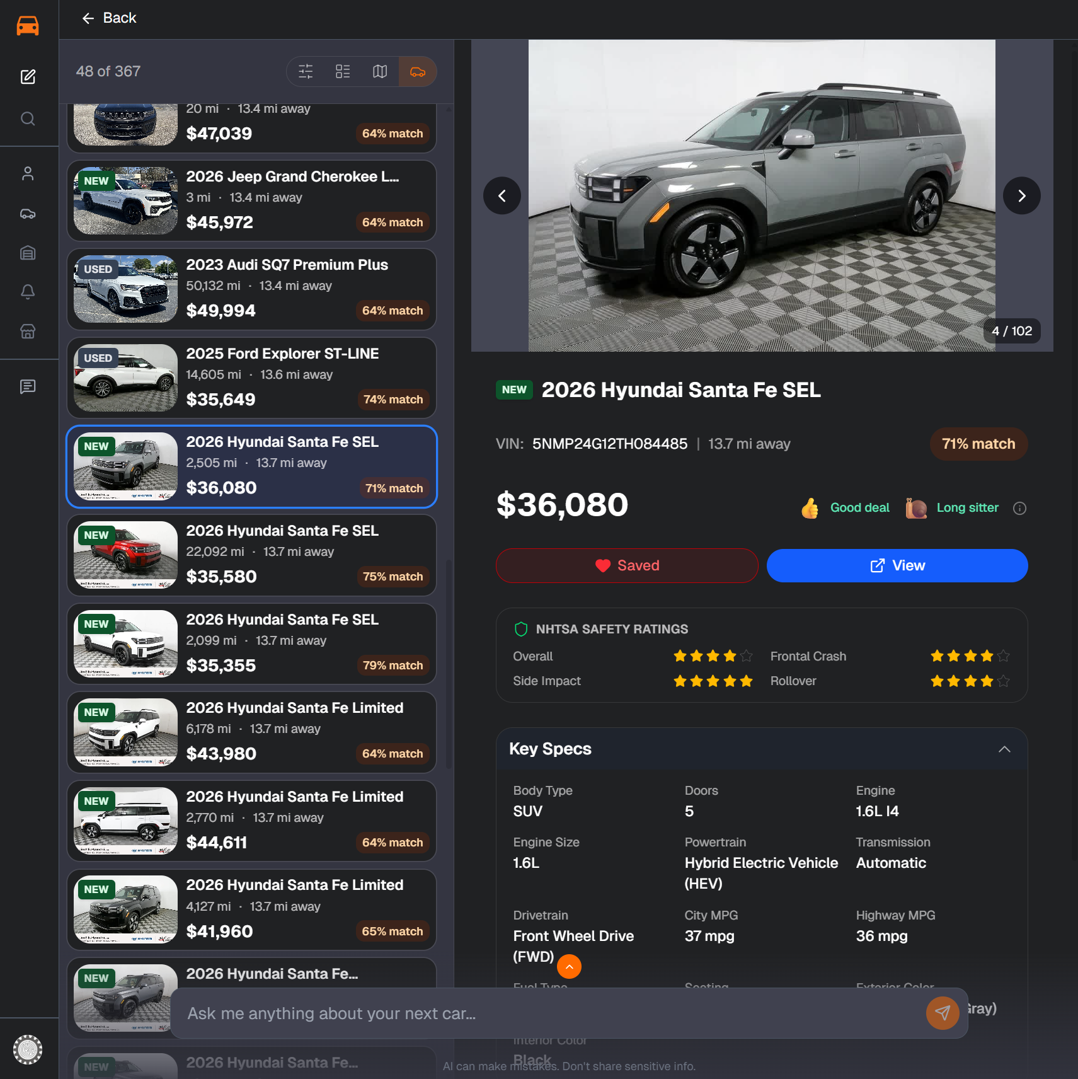Click the Hybrid Electric Vehicle powertrain value
This screenshot has height=1079, width=1078.
[x=761, y=874]
